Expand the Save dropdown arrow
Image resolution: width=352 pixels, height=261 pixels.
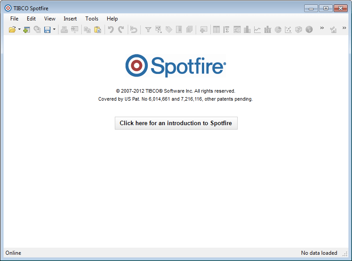[x=54, y=29]
